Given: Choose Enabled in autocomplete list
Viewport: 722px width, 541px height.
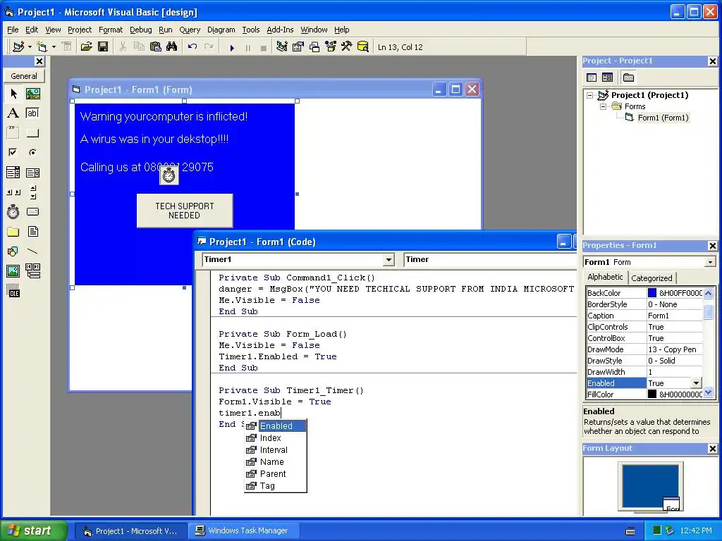Looking at the screenshot, I should pos(276,426).
